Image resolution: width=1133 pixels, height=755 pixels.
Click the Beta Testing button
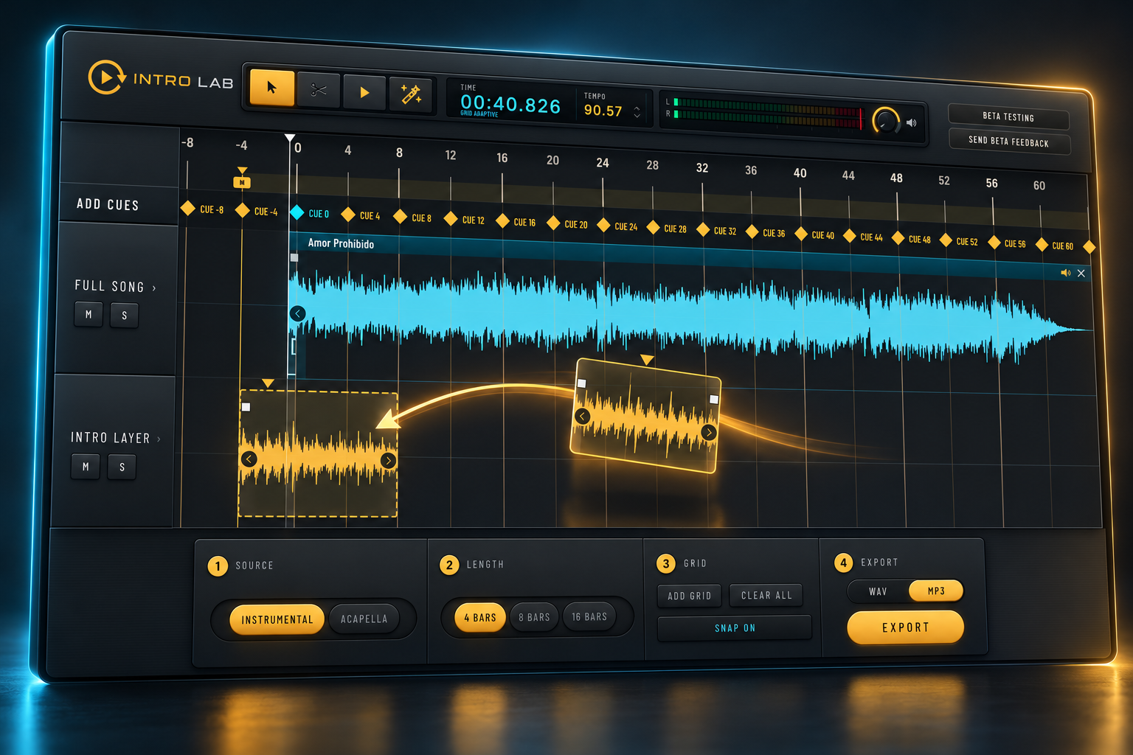1008,116
